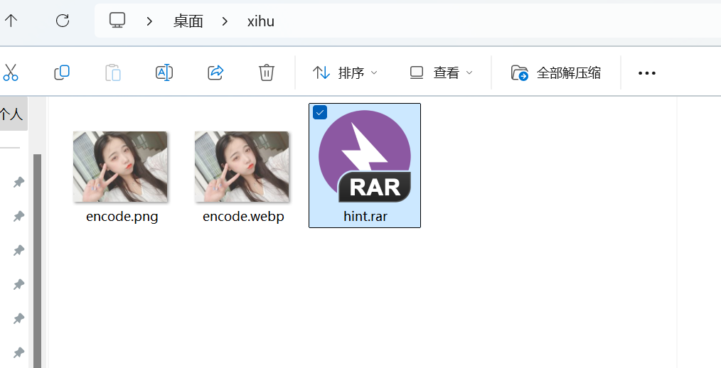Click the encode.webp file name

[243, 216]
